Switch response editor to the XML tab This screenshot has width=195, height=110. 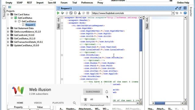point(147,20)
